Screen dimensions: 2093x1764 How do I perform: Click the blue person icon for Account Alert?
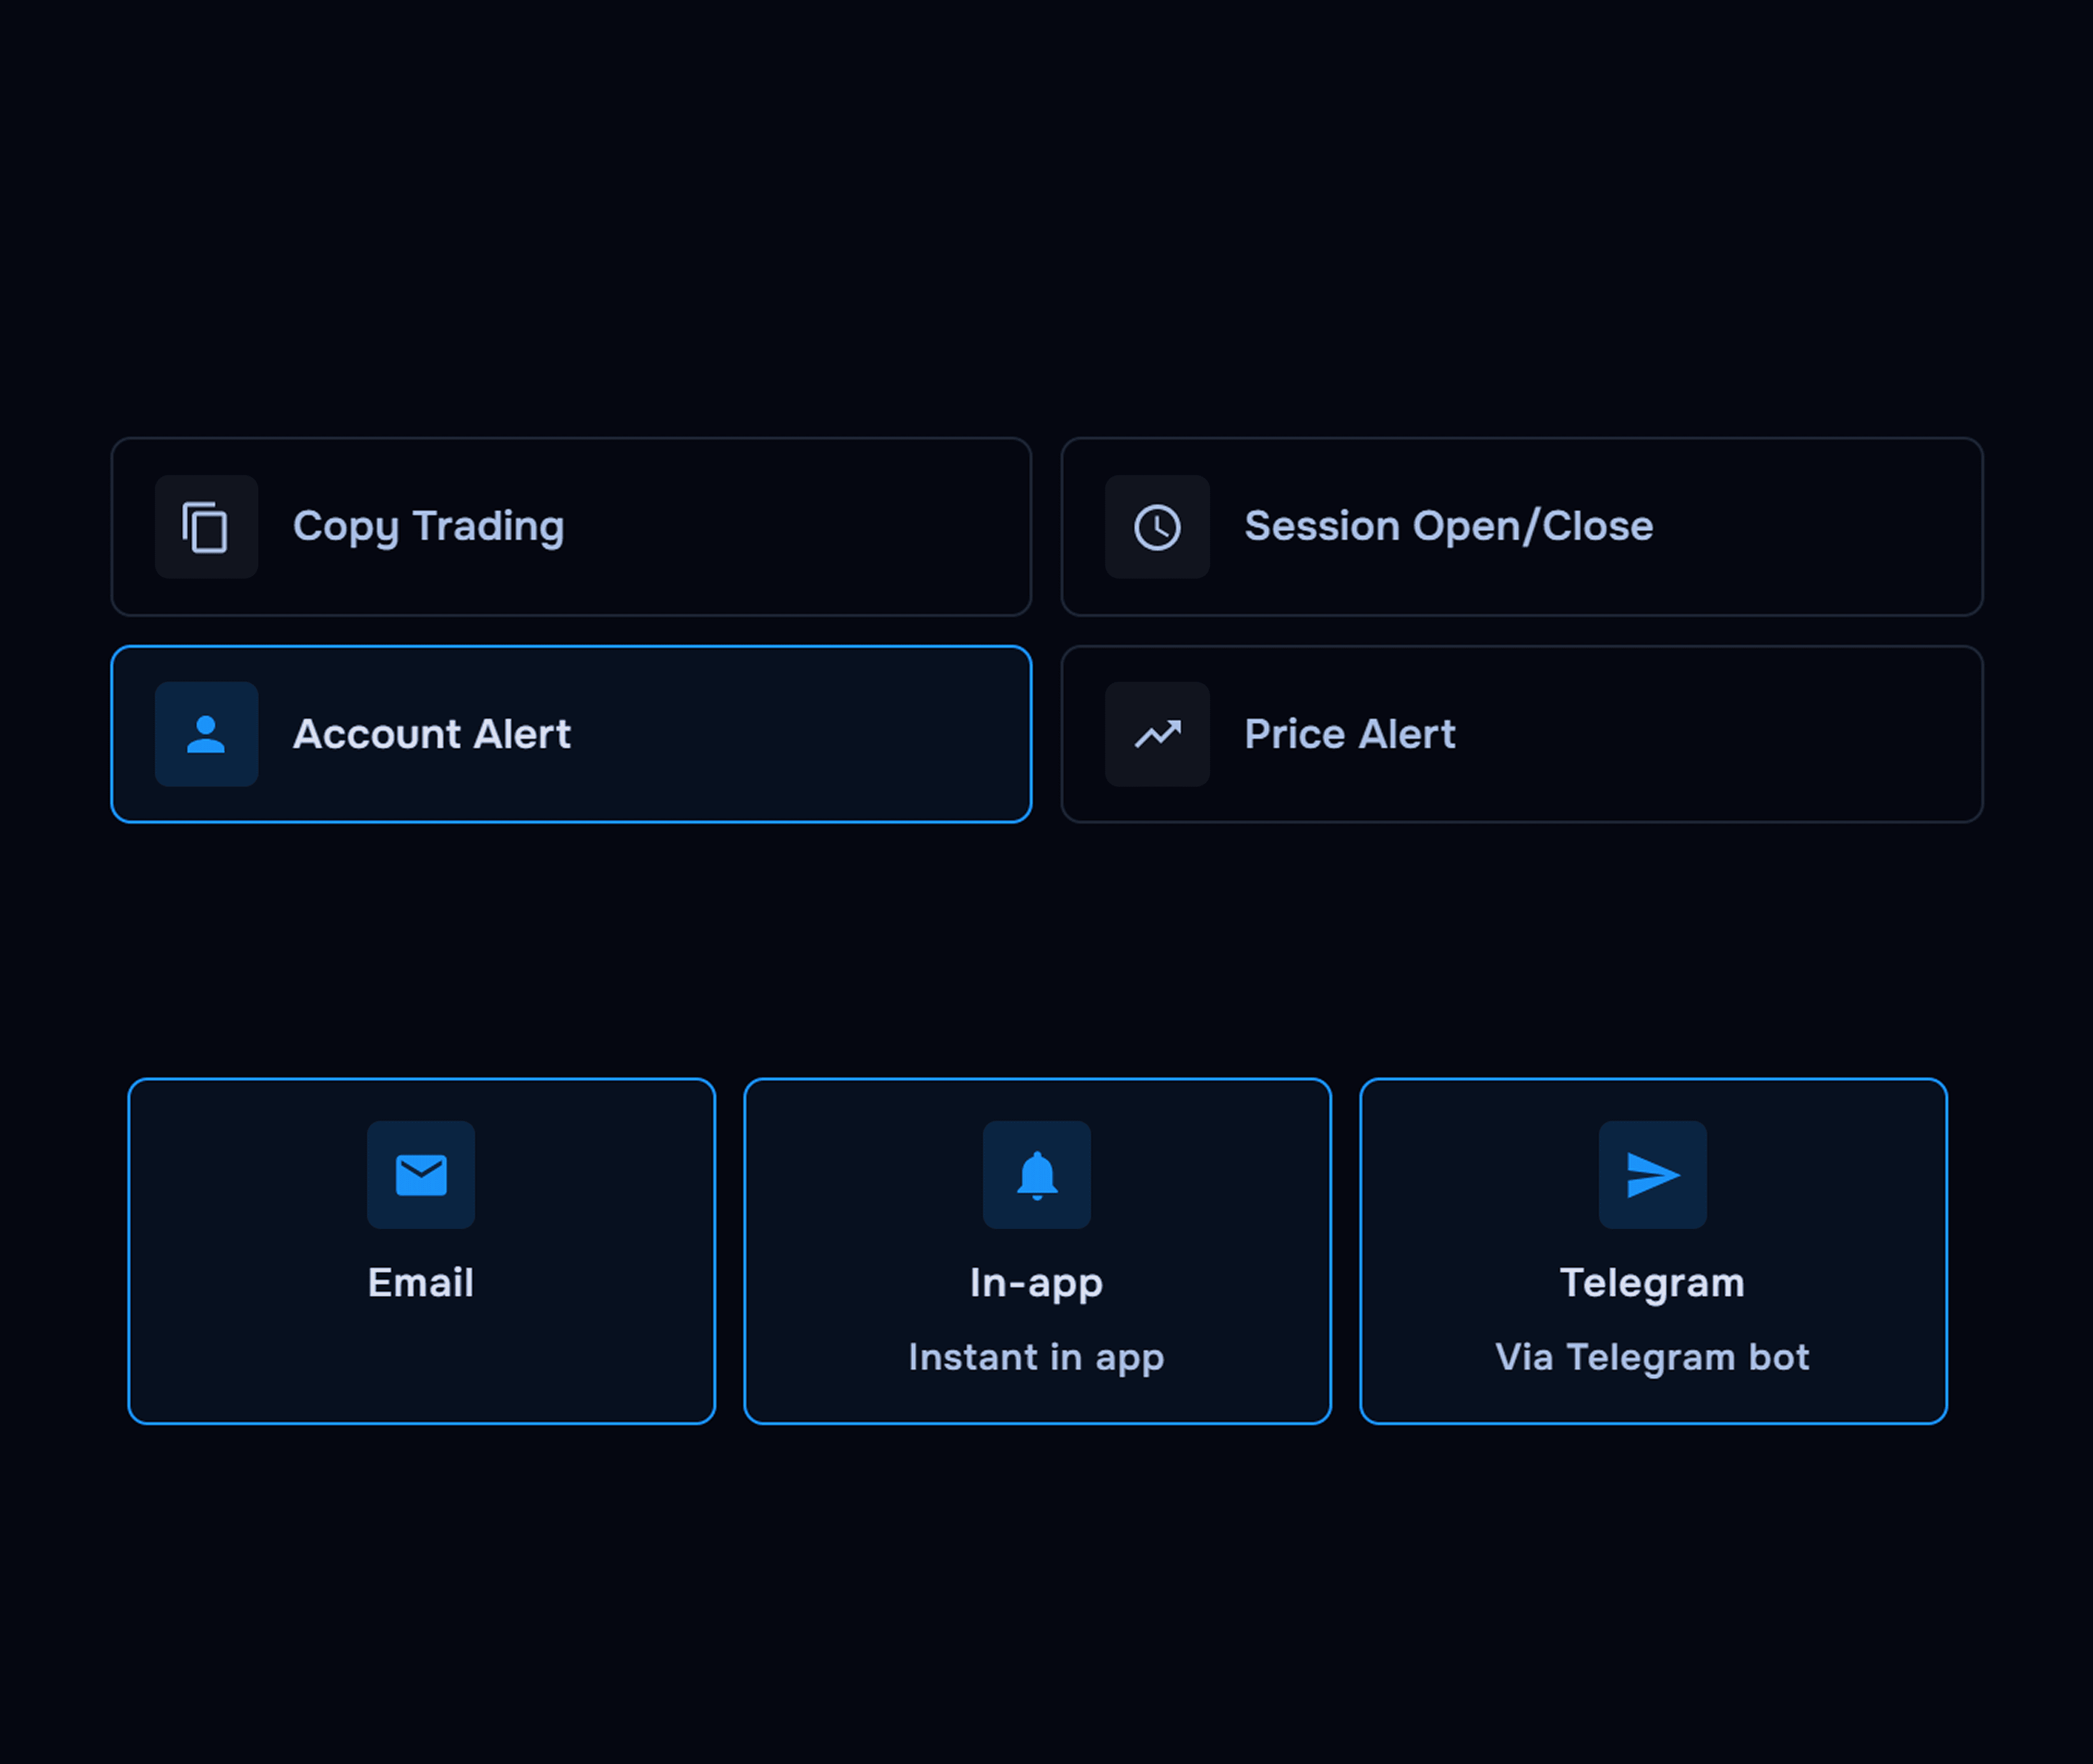[x=206, y=734]
